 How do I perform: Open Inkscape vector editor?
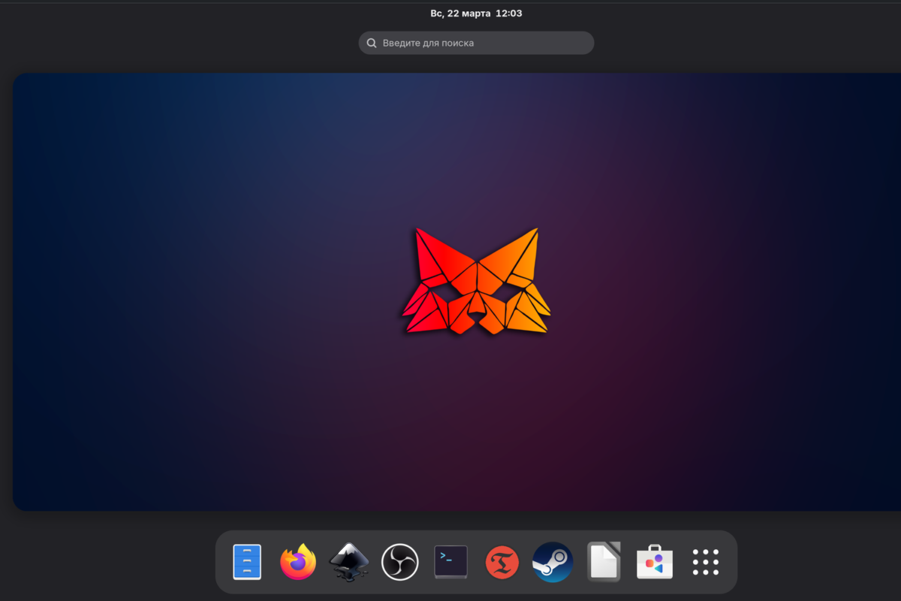pos(349,561)
